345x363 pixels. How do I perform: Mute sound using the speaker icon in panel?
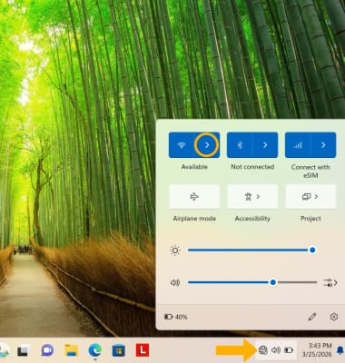click(175, 282)
